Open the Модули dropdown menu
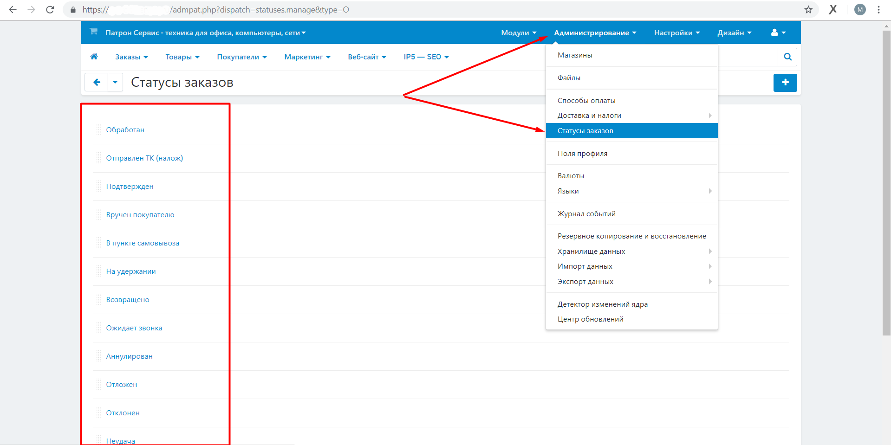The height and width of the screenshot is (445, 891). [519, 32]
